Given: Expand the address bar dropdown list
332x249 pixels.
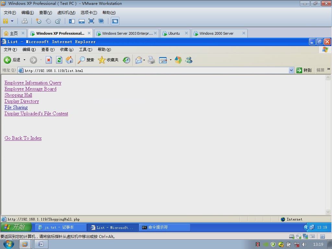Looking at the screenshot, I should (x=291, y=70).
